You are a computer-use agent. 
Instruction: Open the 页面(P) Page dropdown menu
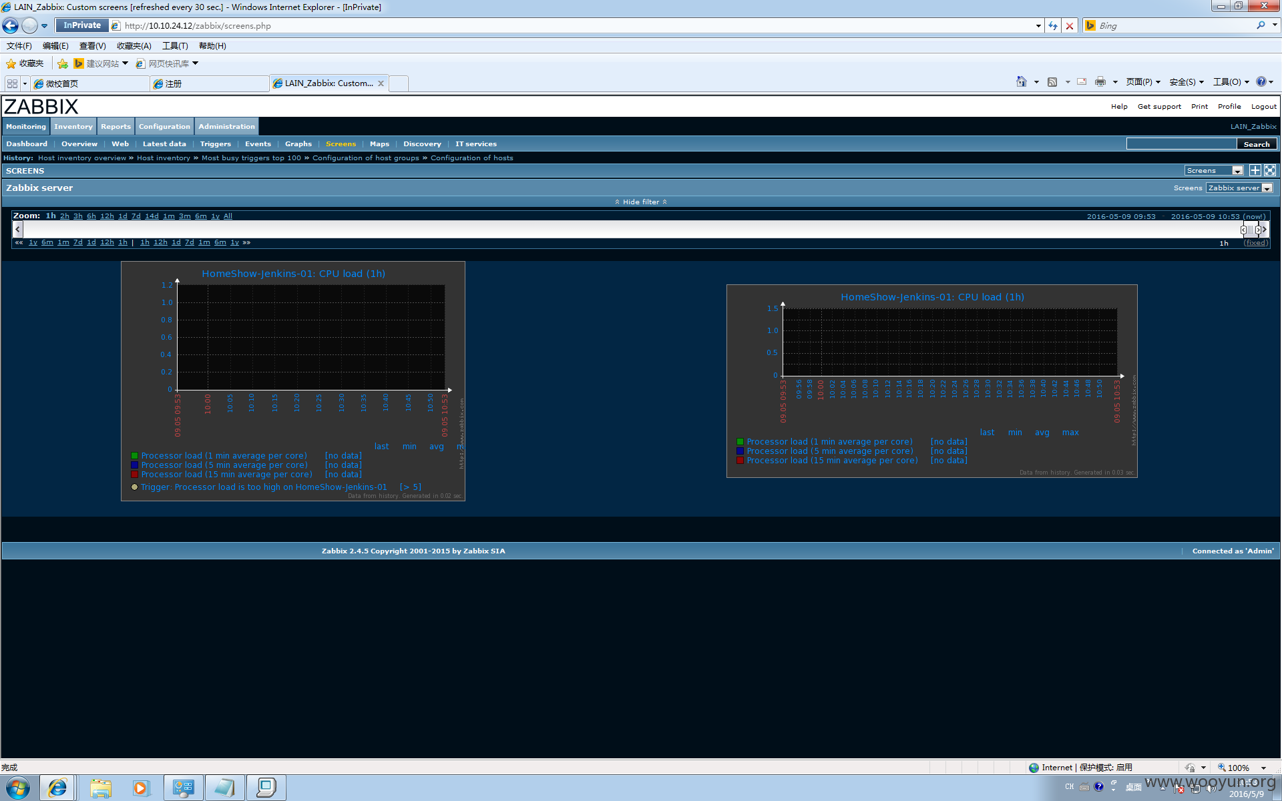click(1143, 81)
